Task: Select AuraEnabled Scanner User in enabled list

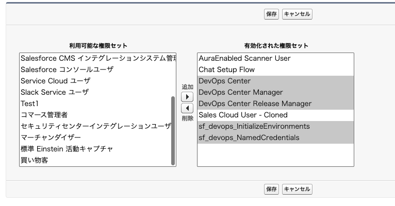Action: (244, 58)
